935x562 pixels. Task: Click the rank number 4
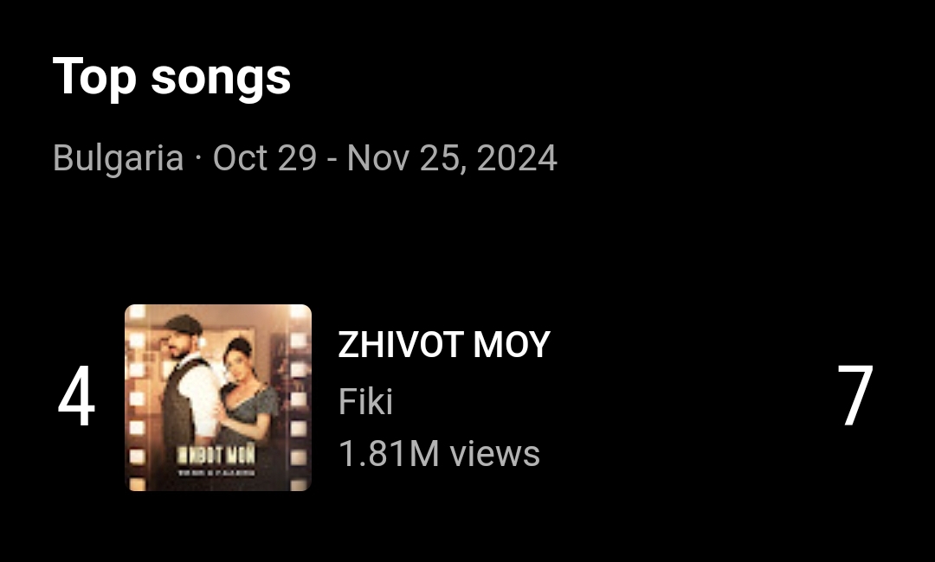click(x=76, y=397)
